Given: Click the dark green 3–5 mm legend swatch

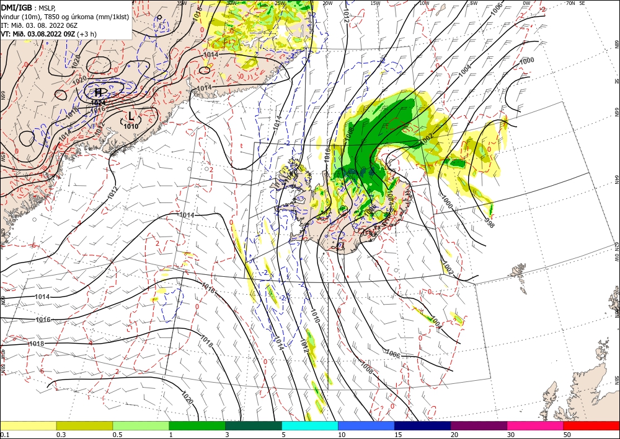Looking at the screenshot, I should pos(254,425).
